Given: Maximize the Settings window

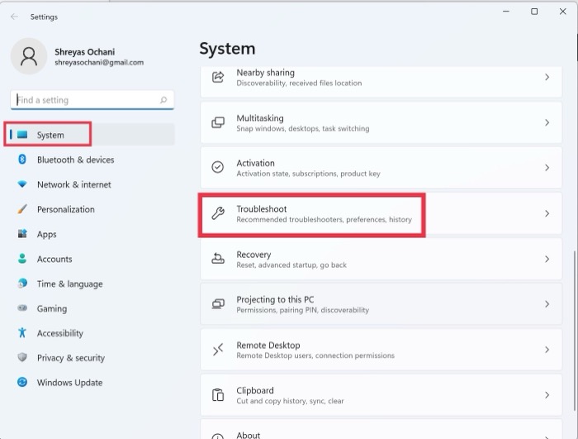Looking at the screenshot, I should click(x=534, y=12).
